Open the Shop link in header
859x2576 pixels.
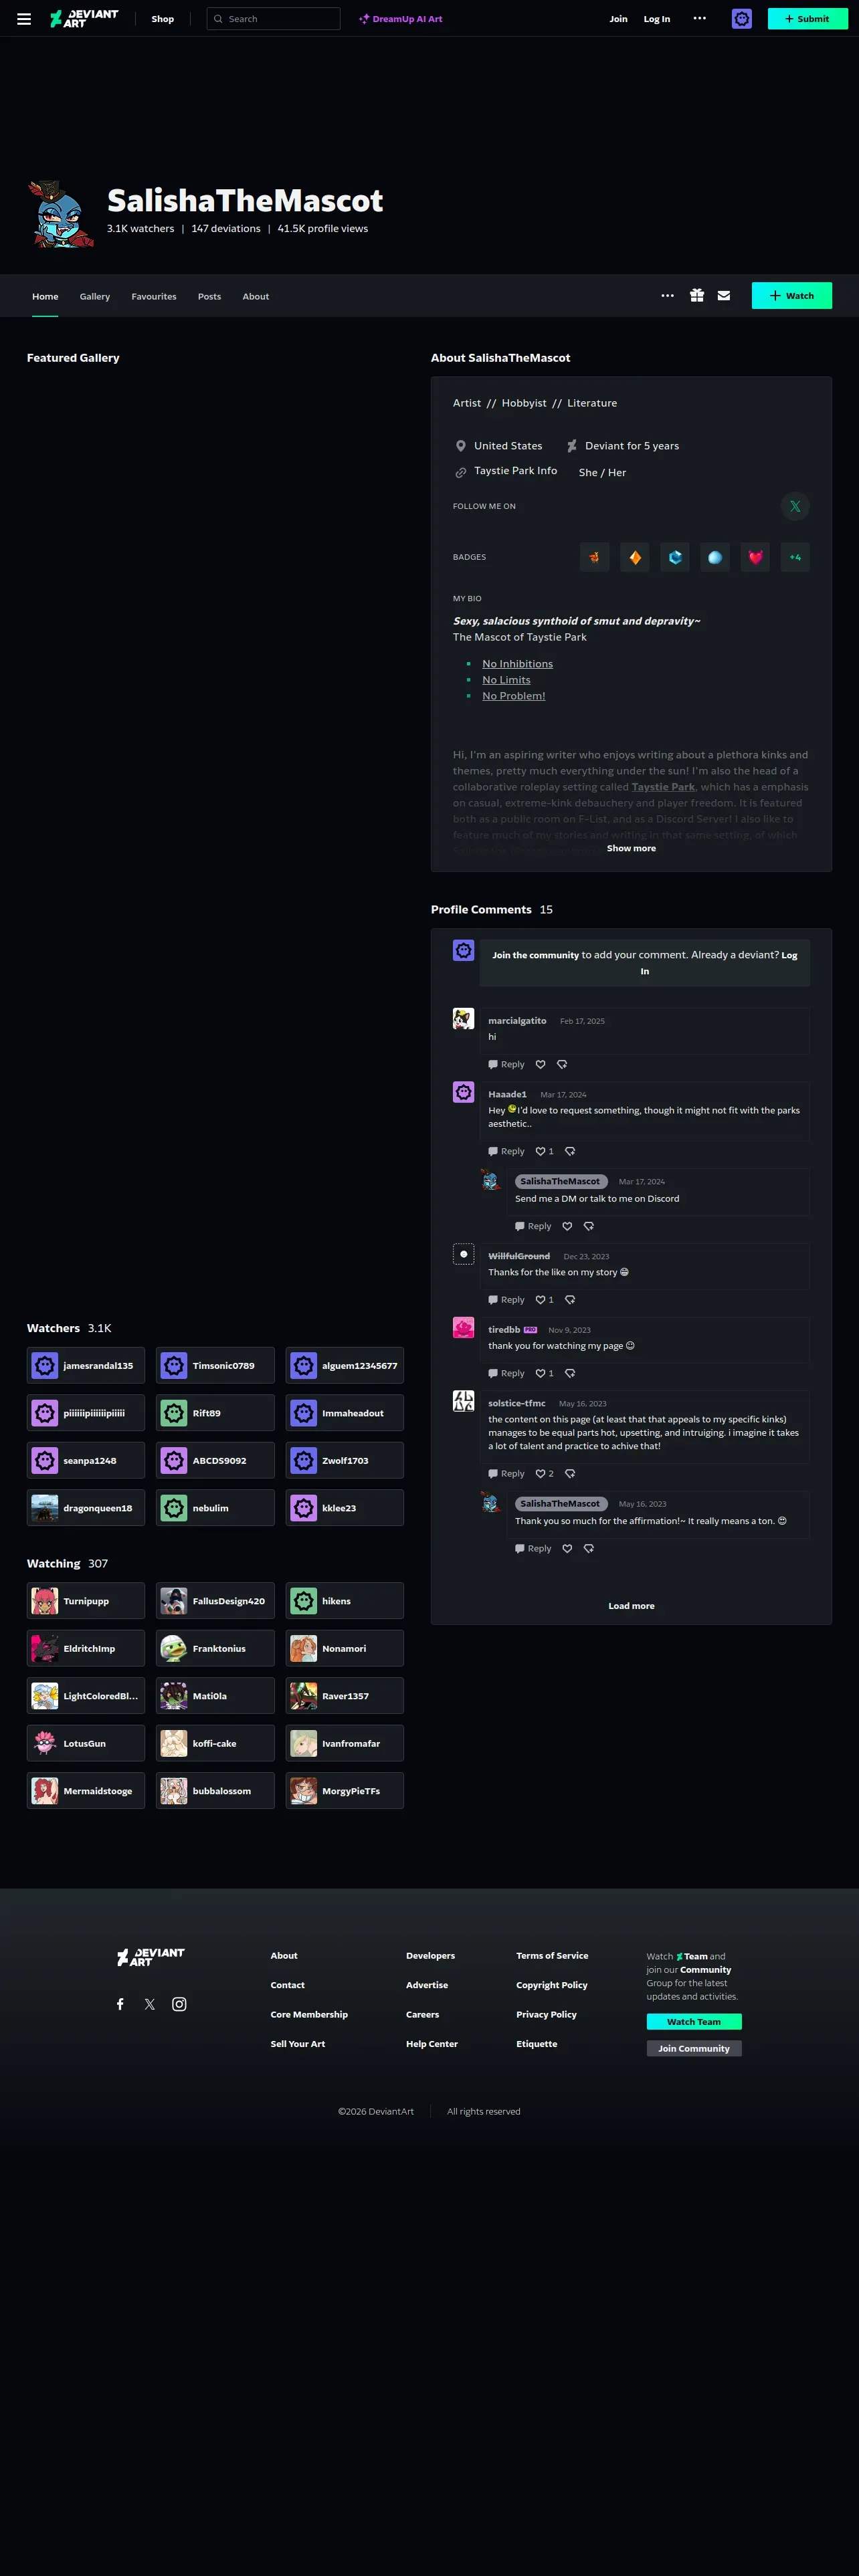click(162, 19)
